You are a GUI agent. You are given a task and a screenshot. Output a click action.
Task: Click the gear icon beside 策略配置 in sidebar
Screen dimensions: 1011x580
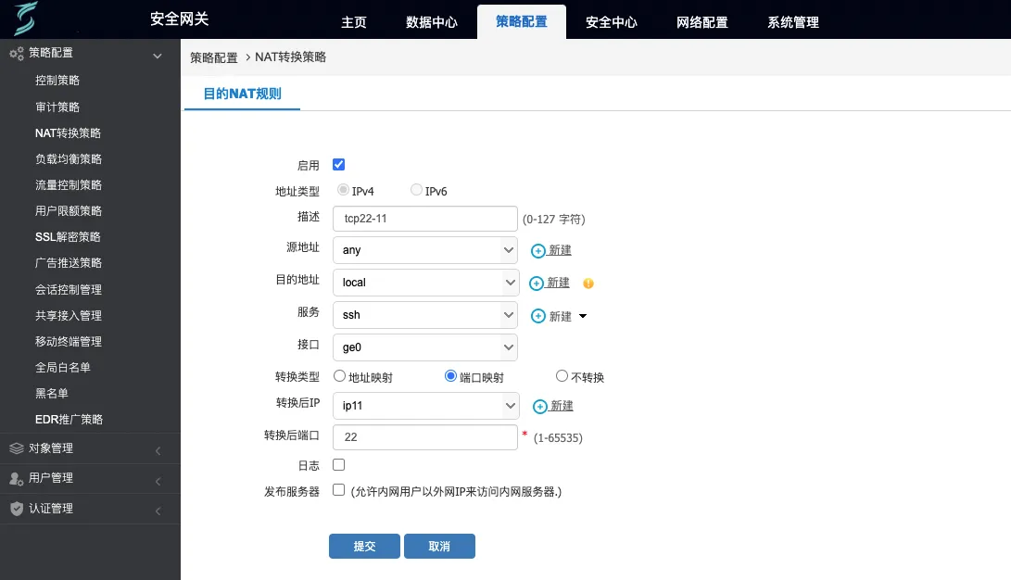click(x=15, y=53)
